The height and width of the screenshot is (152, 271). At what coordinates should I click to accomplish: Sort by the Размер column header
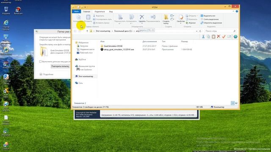click(x=185, y=41)
